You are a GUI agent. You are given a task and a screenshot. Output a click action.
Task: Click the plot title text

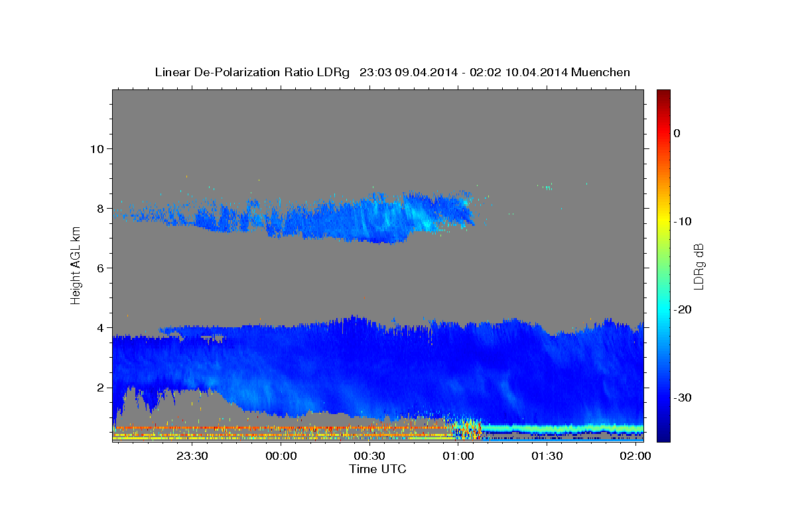tap(392, 72)
